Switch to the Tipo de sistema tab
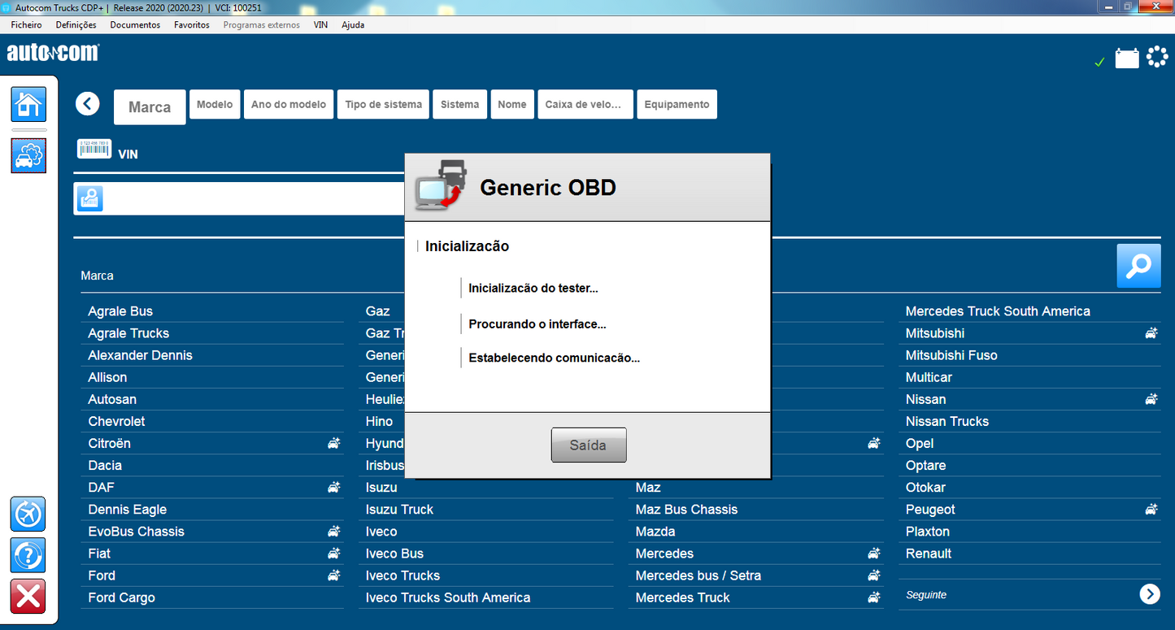The image size is (1175, 630). pos(383,104)
